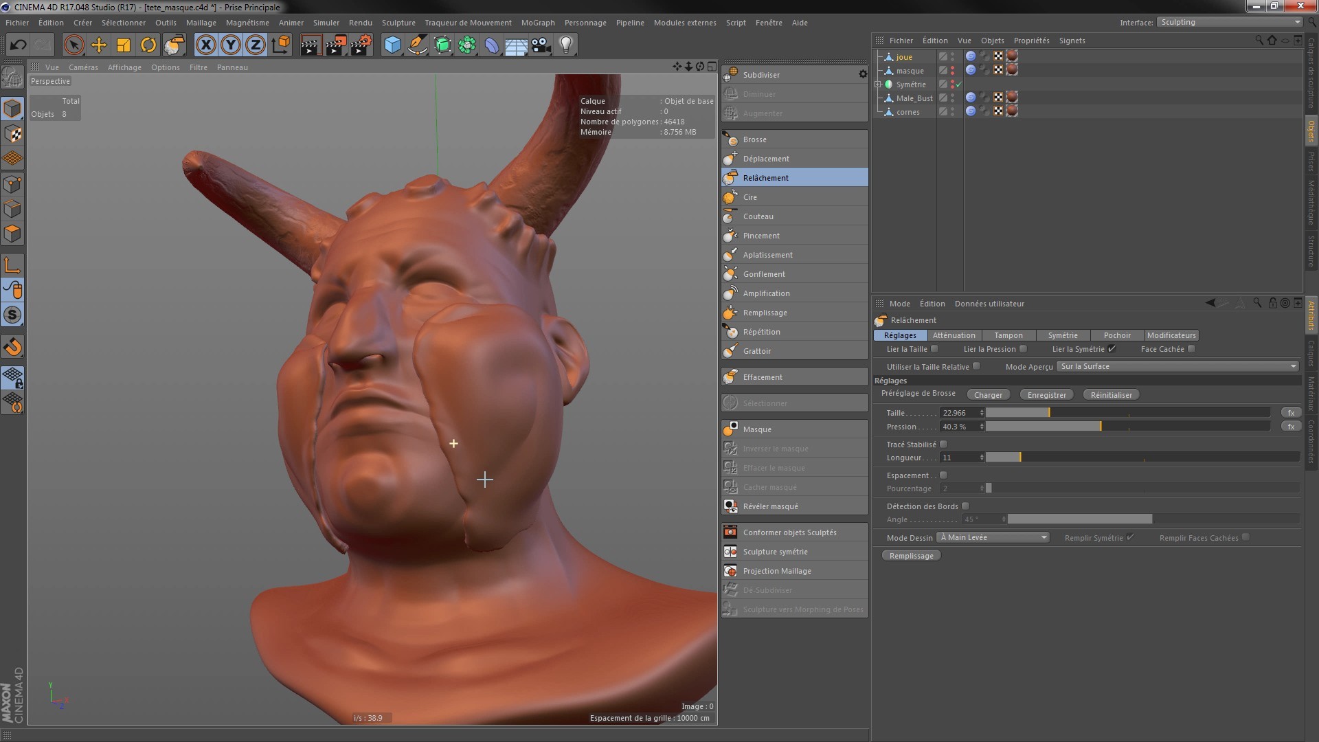Select the Rotate tool icon
Image resolution: width=1319 pixels, height=742 pixels.
(x=148, y=45)
